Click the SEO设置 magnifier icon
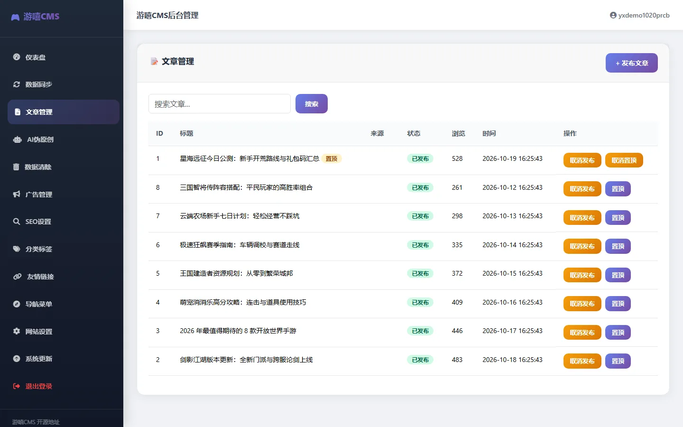This screenshot has height=427, width=683. click(17, 222)
